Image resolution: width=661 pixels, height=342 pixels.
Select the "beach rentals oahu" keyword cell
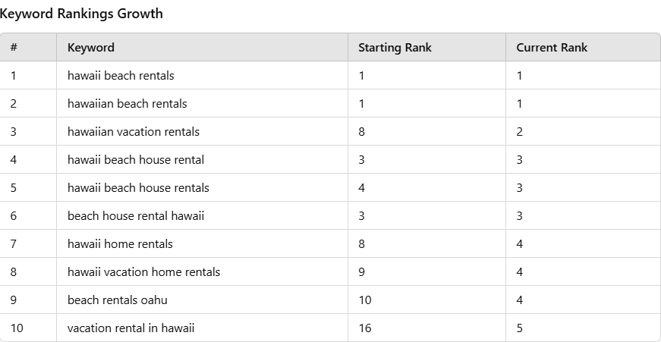[118, 300]
